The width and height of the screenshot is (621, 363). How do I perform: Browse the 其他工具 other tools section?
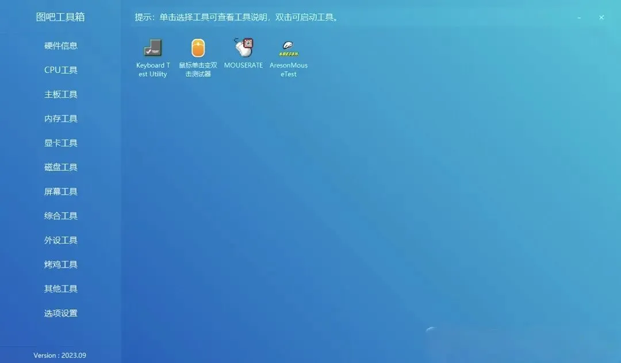[x=60, y=288]
